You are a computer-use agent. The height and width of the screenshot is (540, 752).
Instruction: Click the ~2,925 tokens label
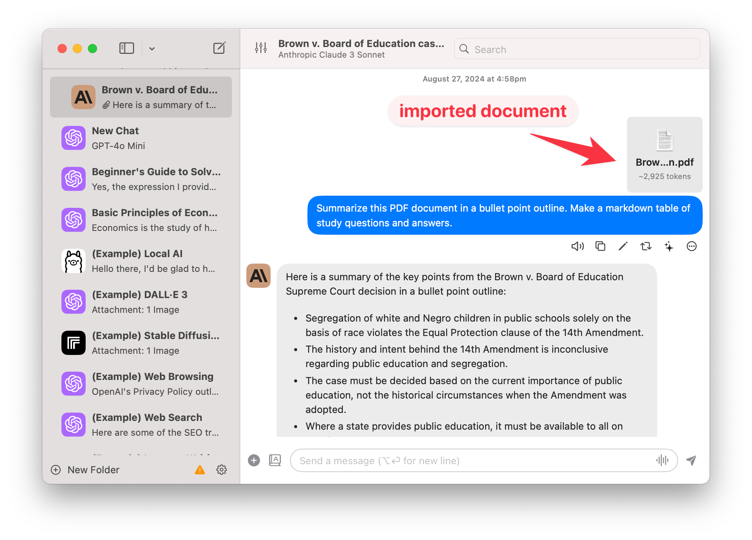(664, 176)
